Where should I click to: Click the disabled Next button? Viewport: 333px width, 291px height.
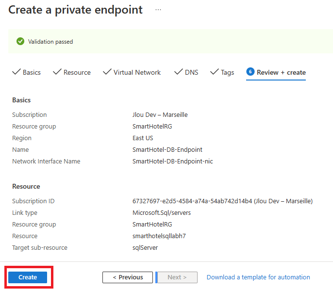pos(177,277)
